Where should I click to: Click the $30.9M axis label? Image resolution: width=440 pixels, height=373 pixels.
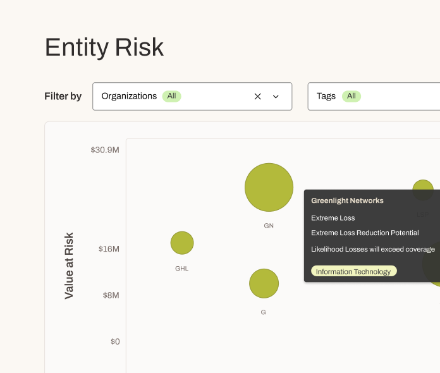pyautogui.click(x=105, y=150)
